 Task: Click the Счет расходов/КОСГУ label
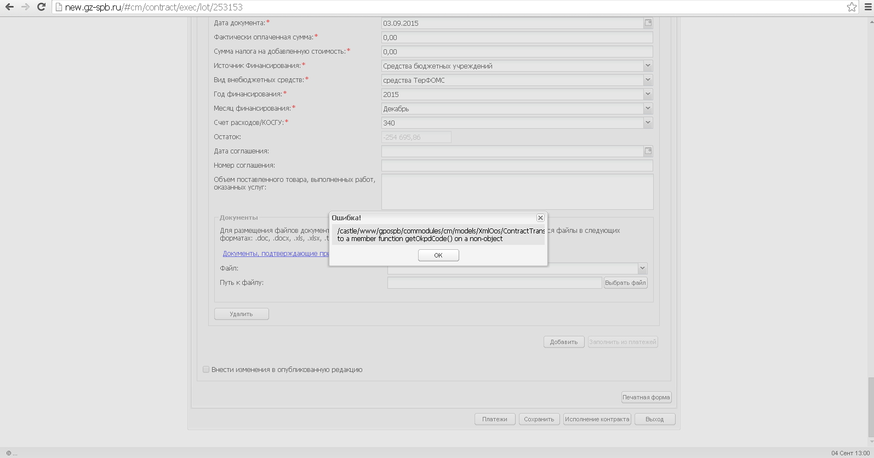249,123
